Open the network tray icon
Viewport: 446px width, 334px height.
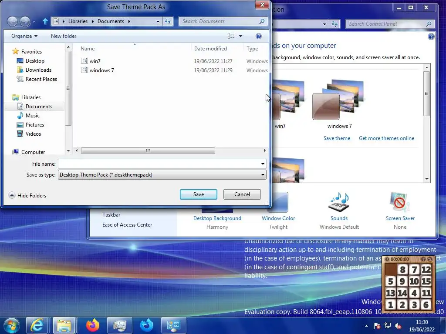(387, 326)
